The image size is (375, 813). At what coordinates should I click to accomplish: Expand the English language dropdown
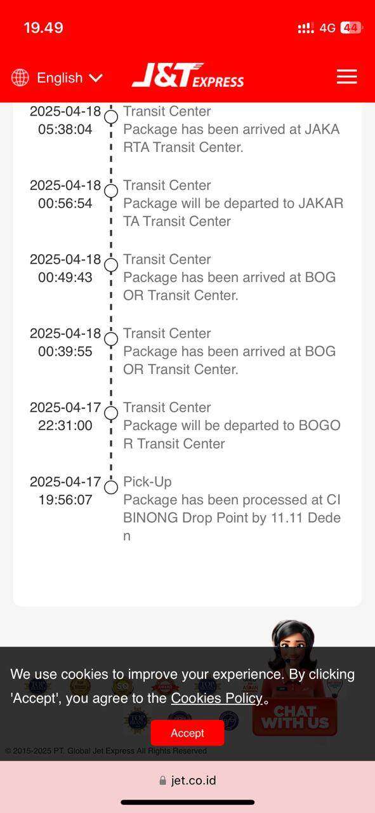click(57, 77)
